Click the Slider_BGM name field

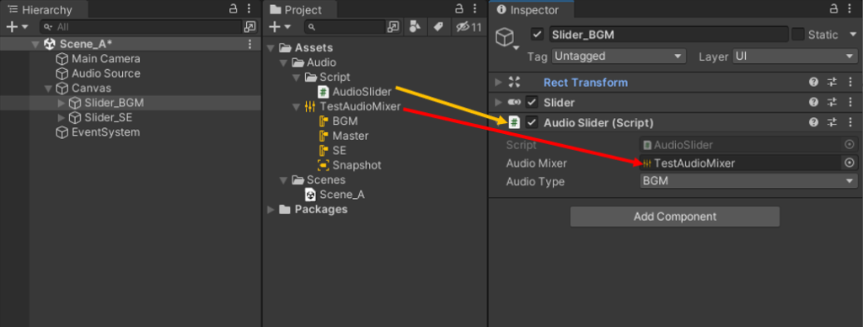coord(668,35)
